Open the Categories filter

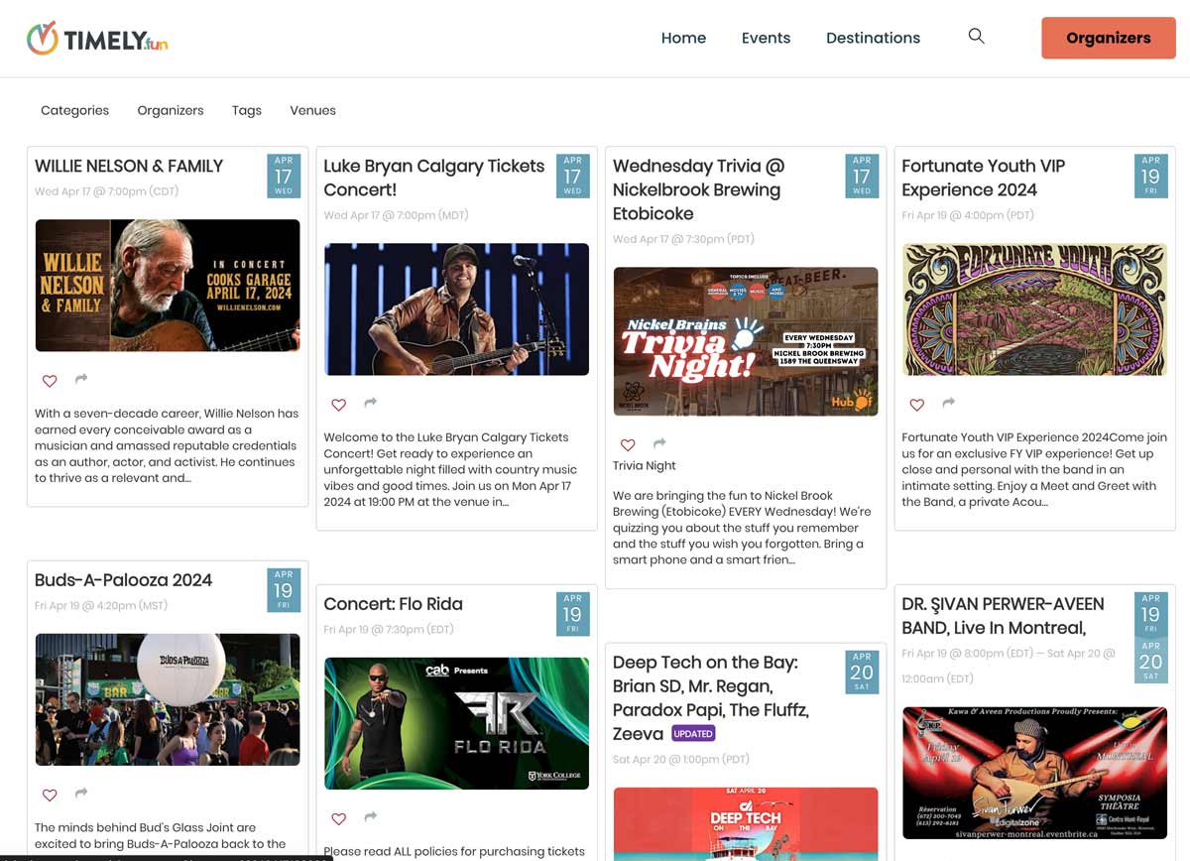pyautogui.click(x=73, y=110)
